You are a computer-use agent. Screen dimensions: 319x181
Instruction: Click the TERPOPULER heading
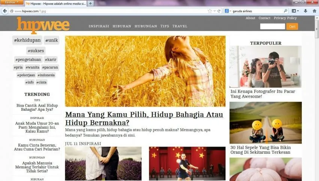266,43
